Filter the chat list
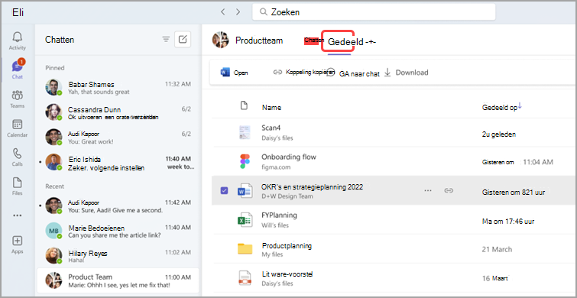 click(x=166, y=40)
